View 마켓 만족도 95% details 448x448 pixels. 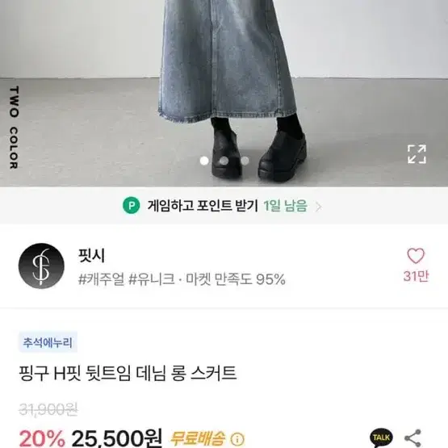pos(236,279)
